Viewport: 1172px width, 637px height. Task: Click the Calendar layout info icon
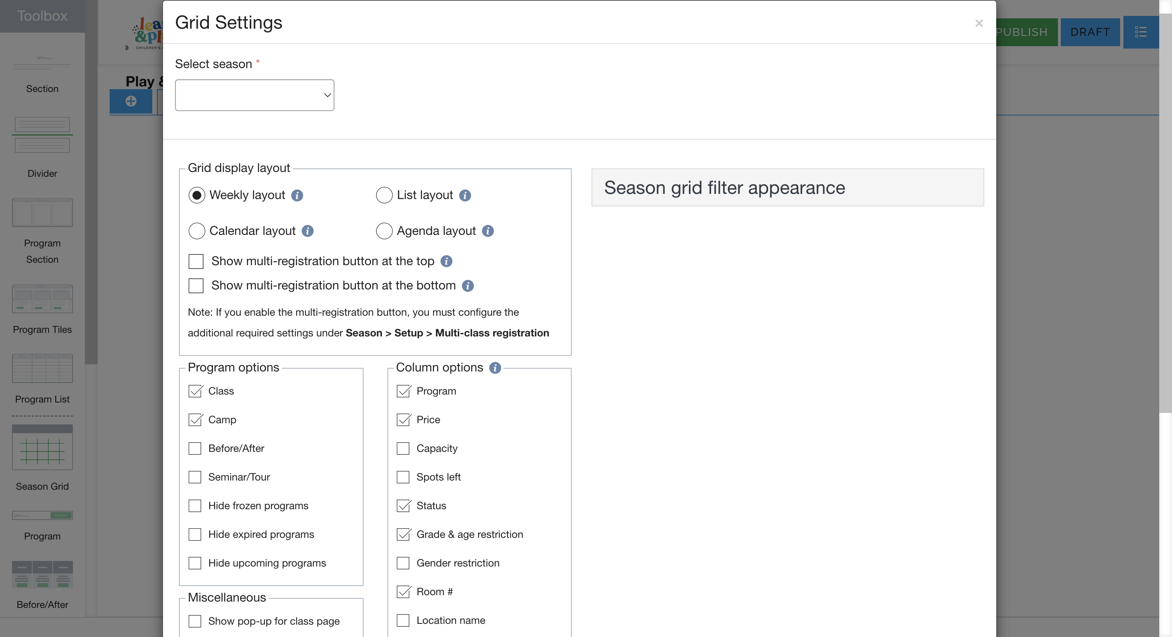tap(308, 231)
